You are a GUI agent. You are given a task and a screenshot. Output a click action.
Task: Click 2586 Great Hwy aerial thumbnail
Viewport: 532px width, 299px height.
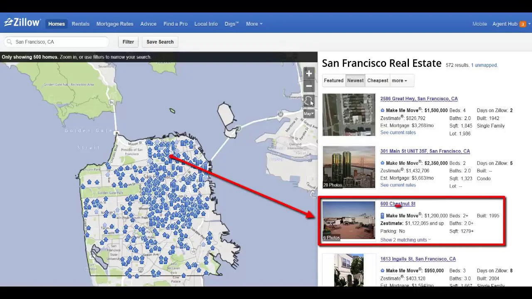[x=349, y=115]
